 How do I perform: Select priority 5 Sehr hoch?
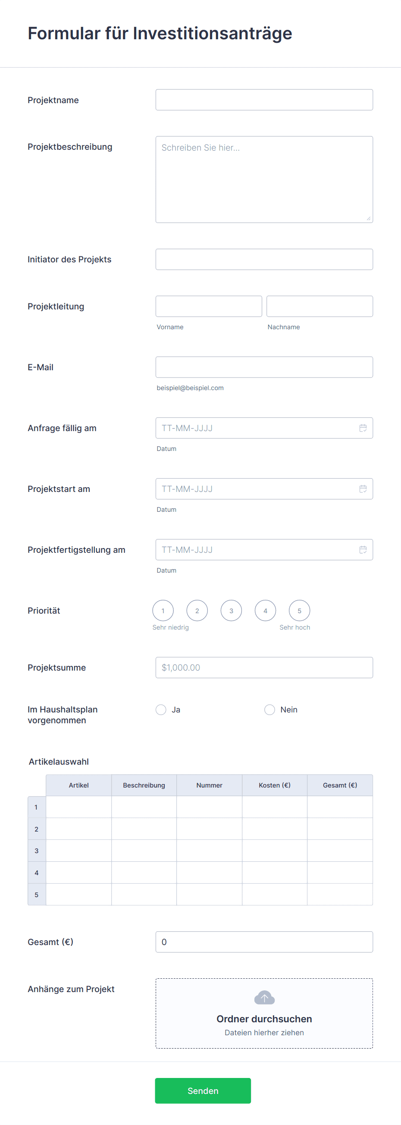pyautogui.click(x=299, y=611)
